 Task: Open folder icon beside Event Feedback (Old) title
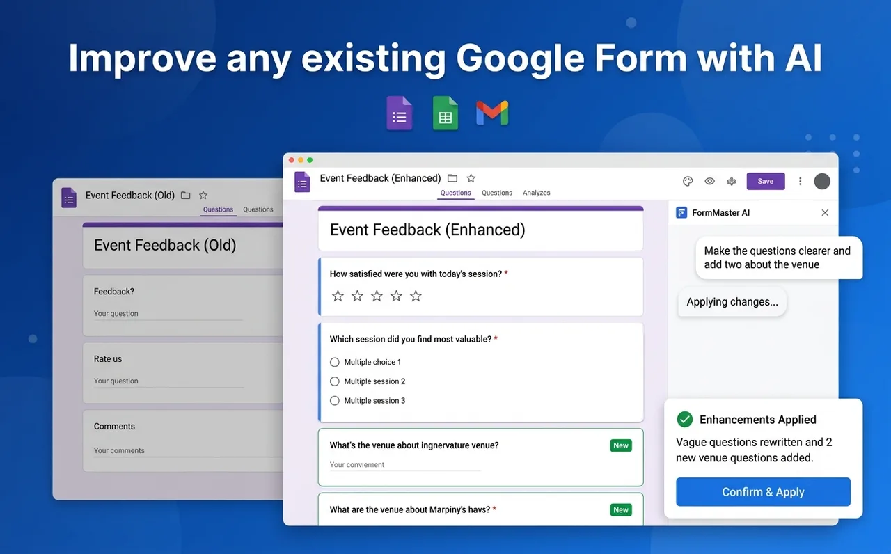pos(185,196)
